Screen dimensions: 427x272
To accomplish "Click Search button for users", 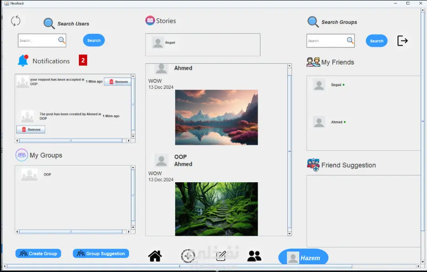I will [94, 40].
